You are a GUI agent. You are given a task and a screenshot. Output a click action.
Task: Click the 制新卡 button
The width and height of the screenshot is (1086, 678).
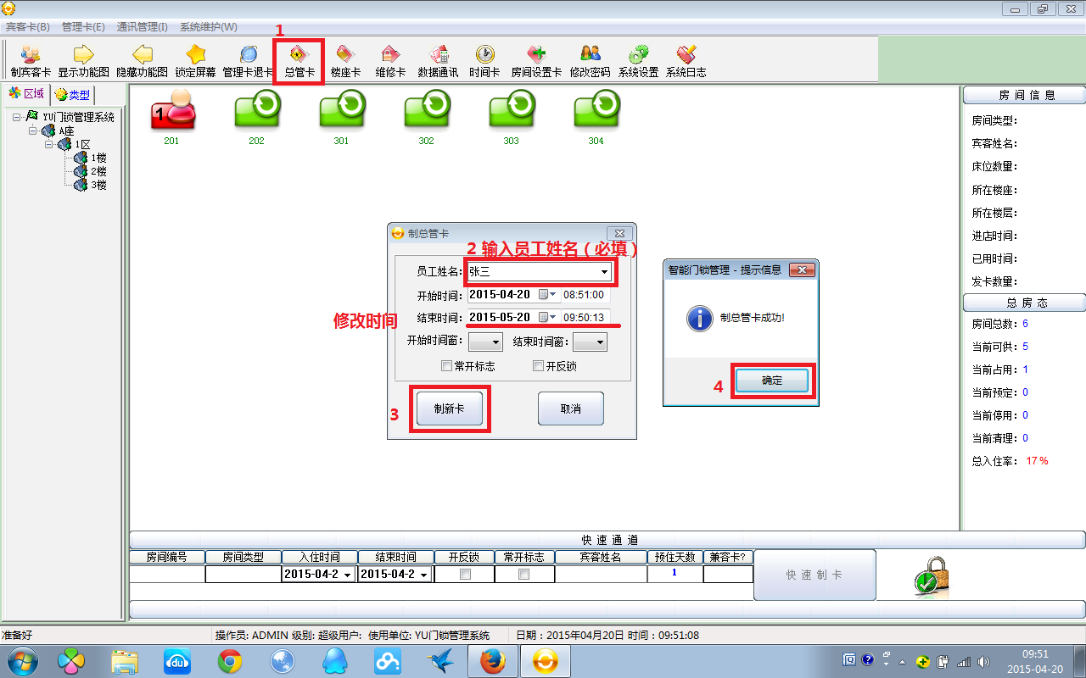pyautogui.click(x=449, y=408)
